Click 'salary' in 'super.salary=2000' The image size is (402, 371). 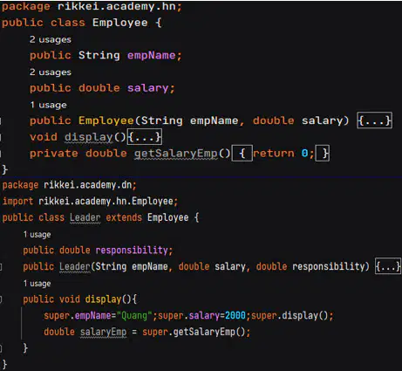[x=204, y=315]
